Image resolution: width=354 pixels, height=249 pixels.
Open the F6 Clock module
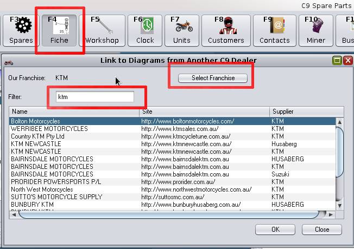click(x=145, y=31)
